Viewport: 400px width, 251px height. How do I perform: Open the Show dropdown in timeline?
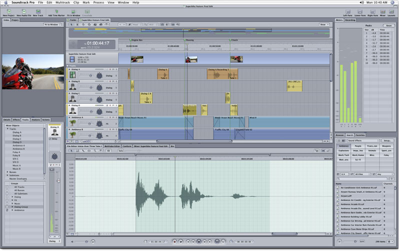(x=324, y=24)
